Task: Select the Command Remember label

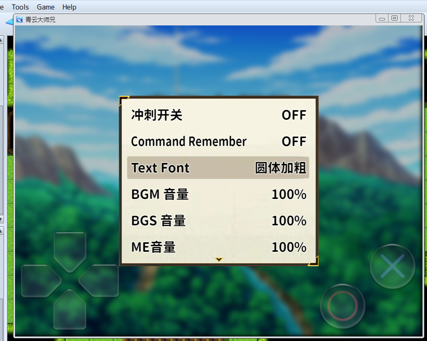Action: point(189,142)
